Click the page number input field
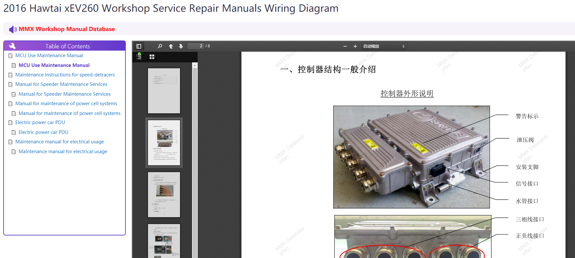The image size is (575, 258). click(x=196, y=46)
